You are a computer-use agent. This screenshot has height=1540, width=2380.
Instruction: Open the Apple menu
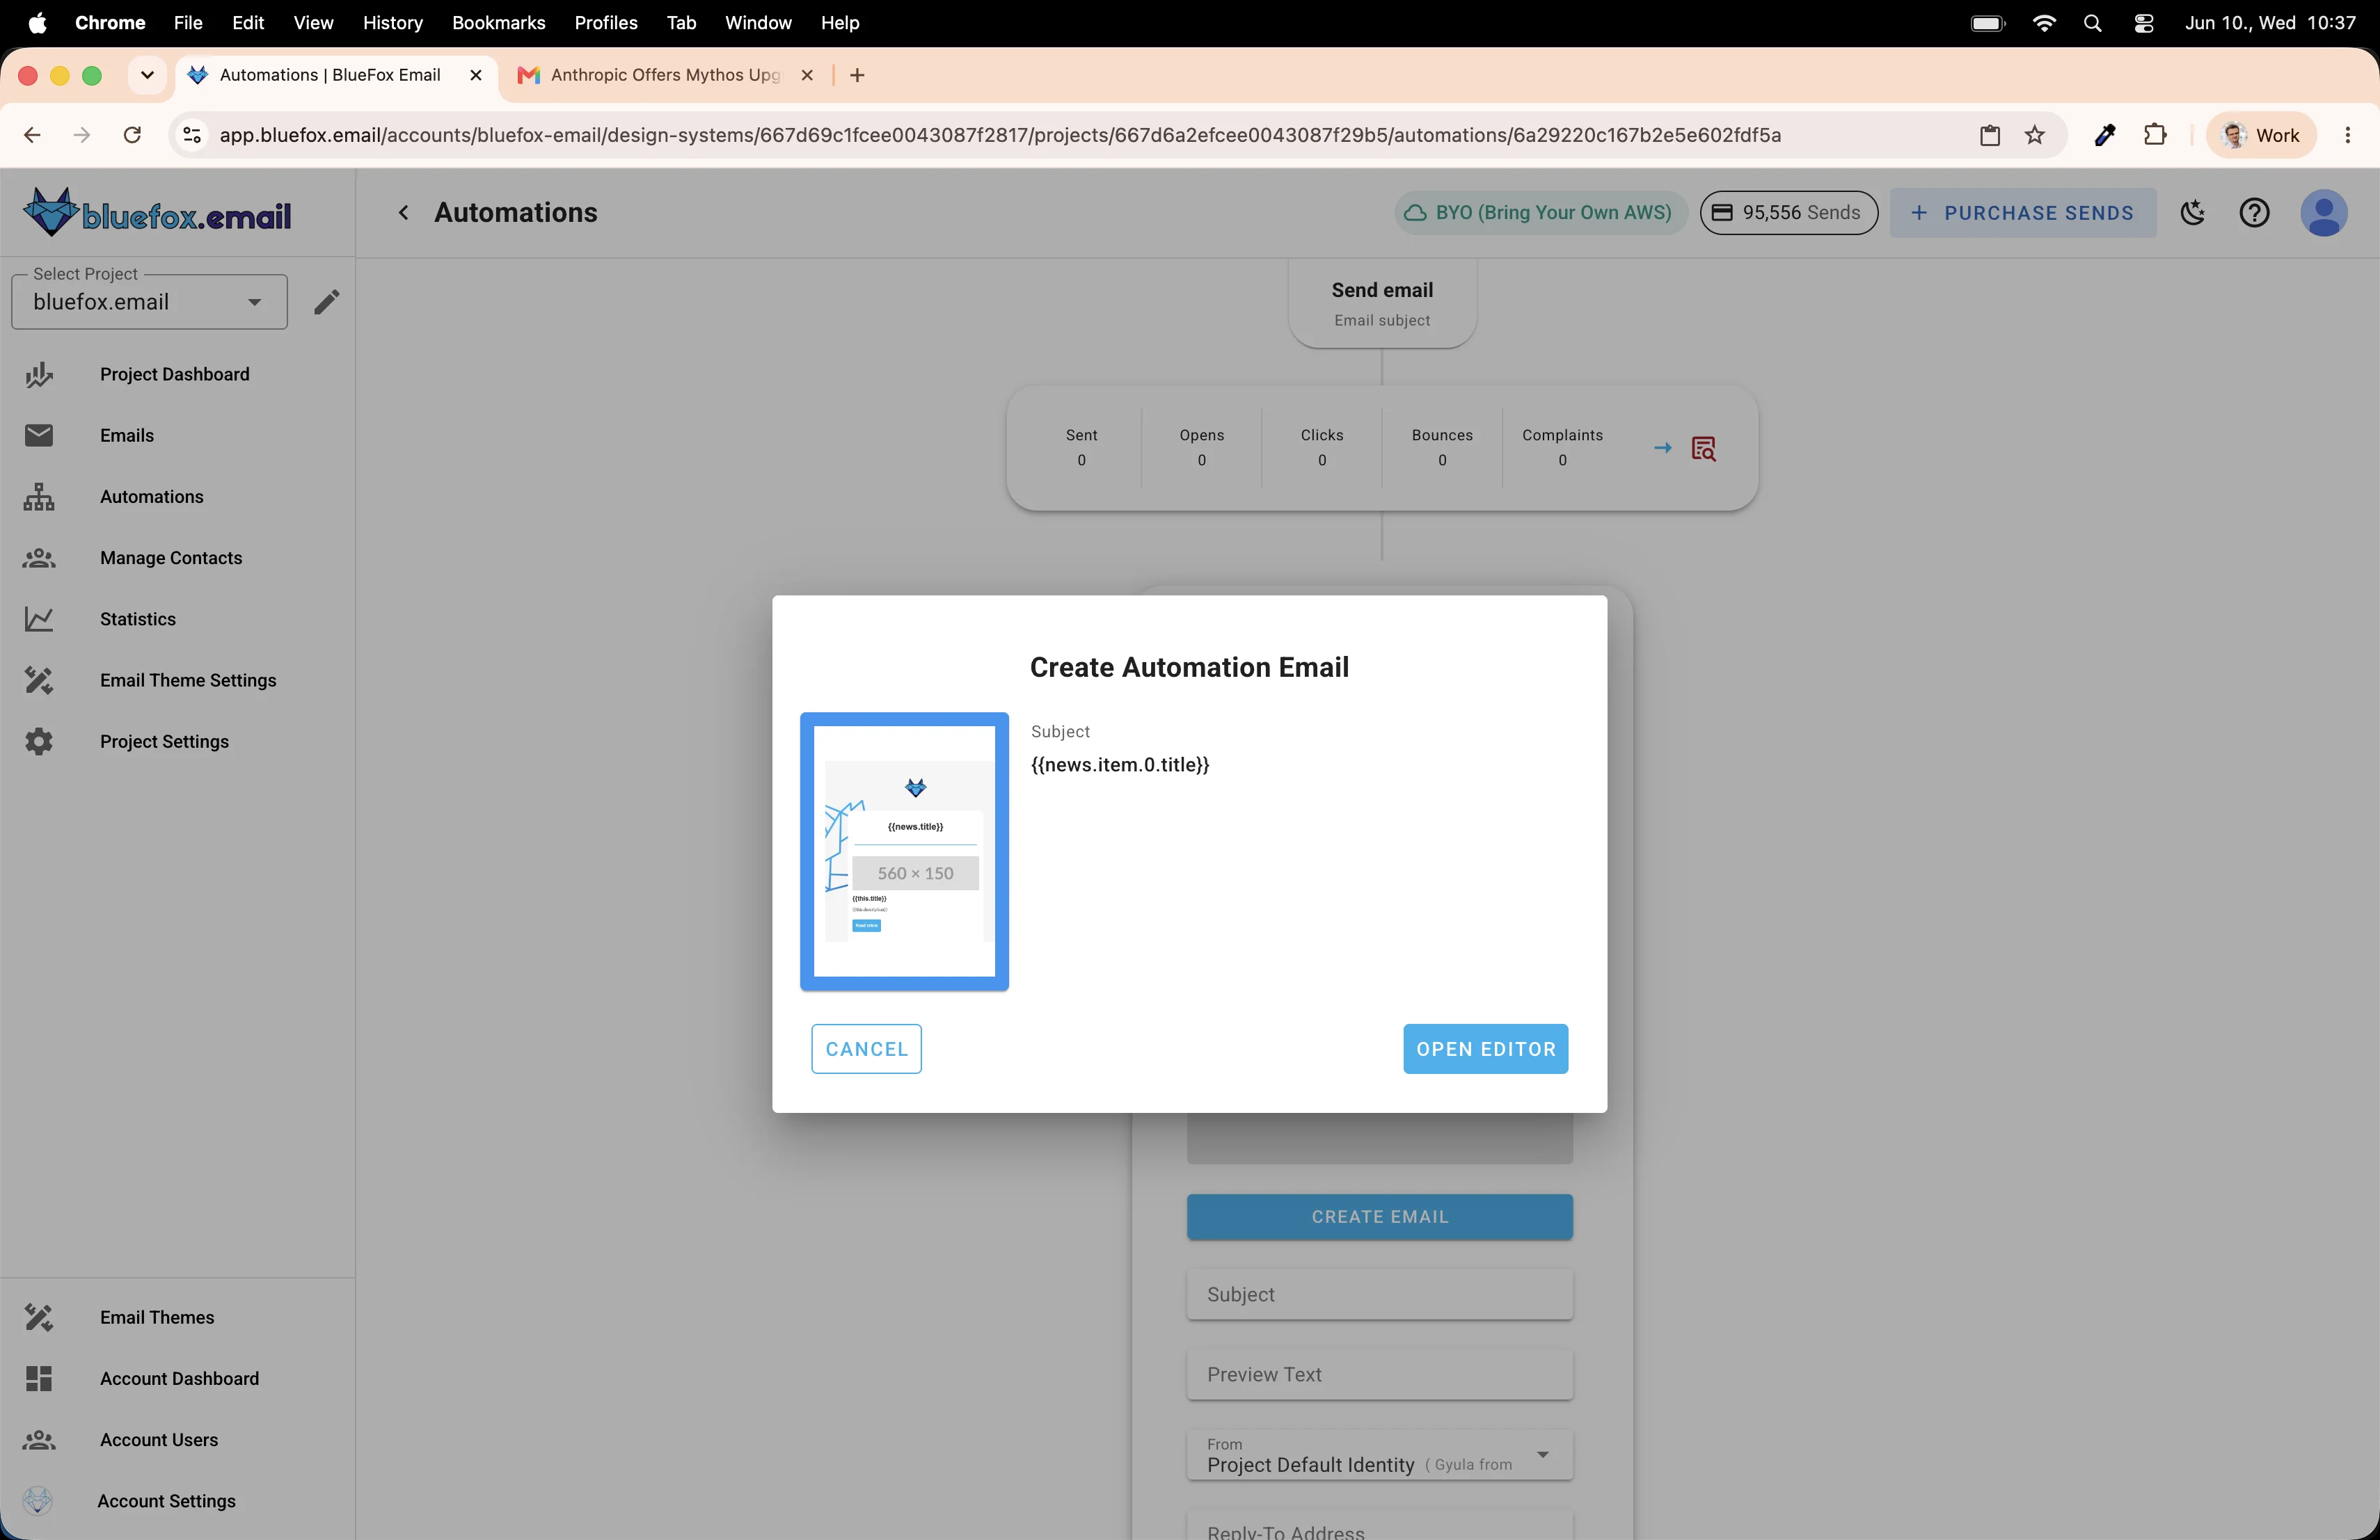point(37,22)
